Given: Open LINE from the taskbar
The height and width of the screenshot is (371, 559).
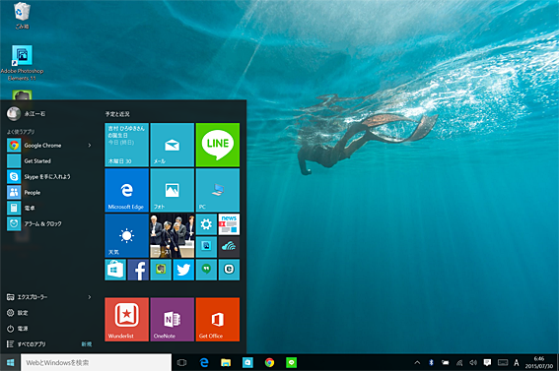Looking at the screenshot, I should point(291,362).
